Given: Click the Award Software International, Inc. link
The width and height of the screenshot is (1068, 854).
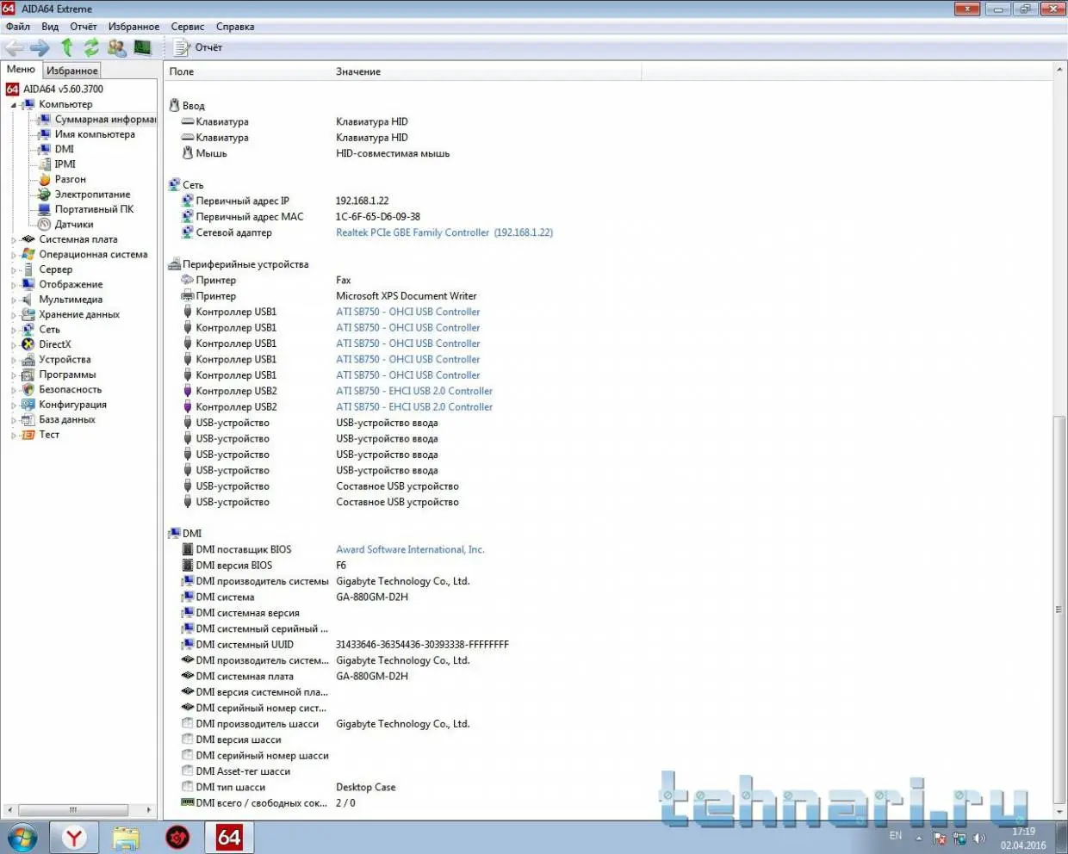Looking at the screenshot, I should pyautogui.click(x=410, y=549).
